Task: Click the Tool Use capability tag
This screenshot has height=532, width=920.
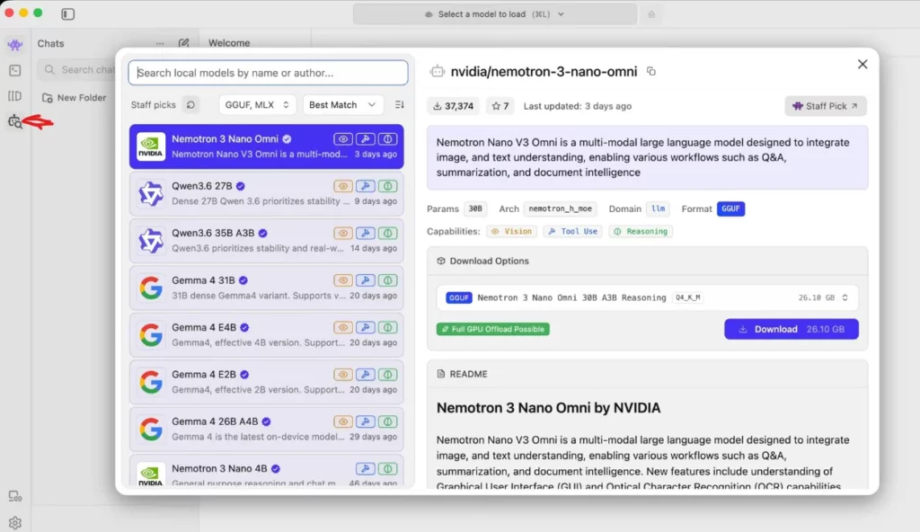Action: [x=572, y=231]
